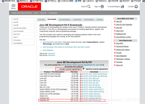Download jdk-8u191 windows-i586 exe file
The image size is (145, 104).
click(91, 98)
